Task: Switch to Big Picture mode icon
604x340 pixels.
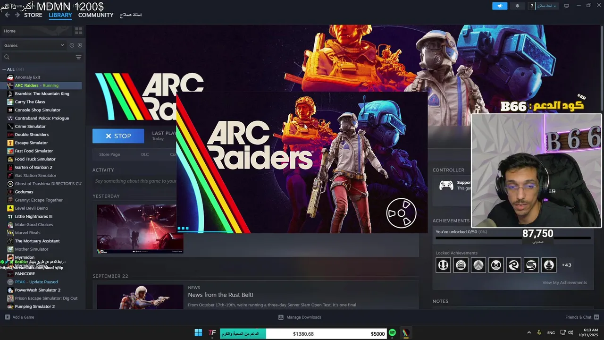Action: [x=567, y=6]
